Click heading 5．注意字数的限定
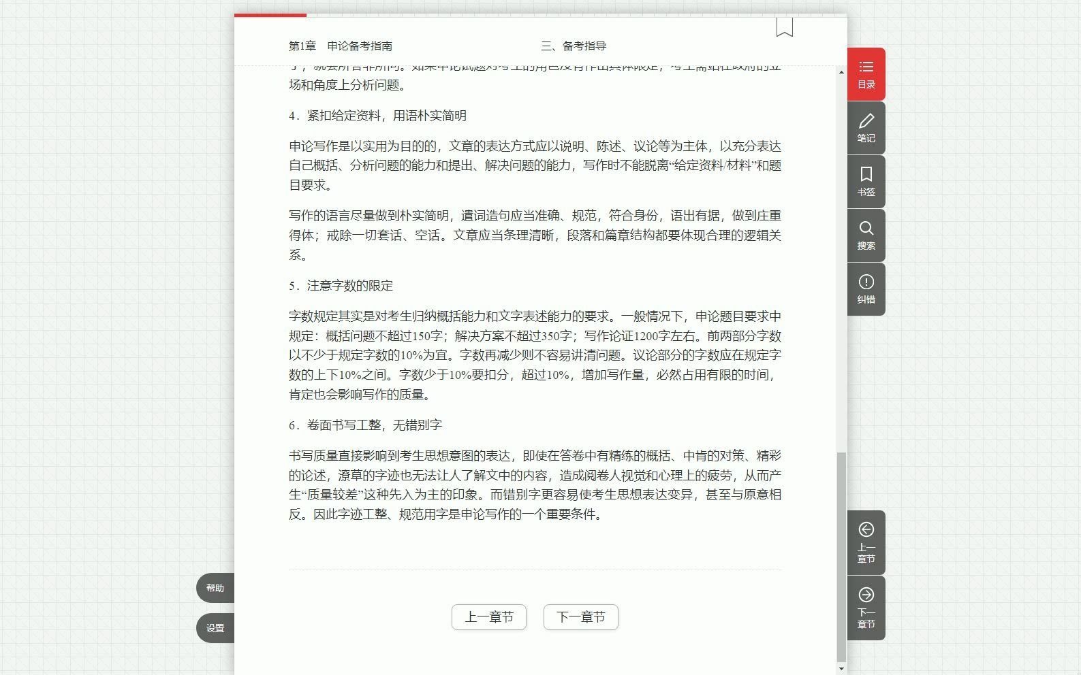 click(341, 286)
